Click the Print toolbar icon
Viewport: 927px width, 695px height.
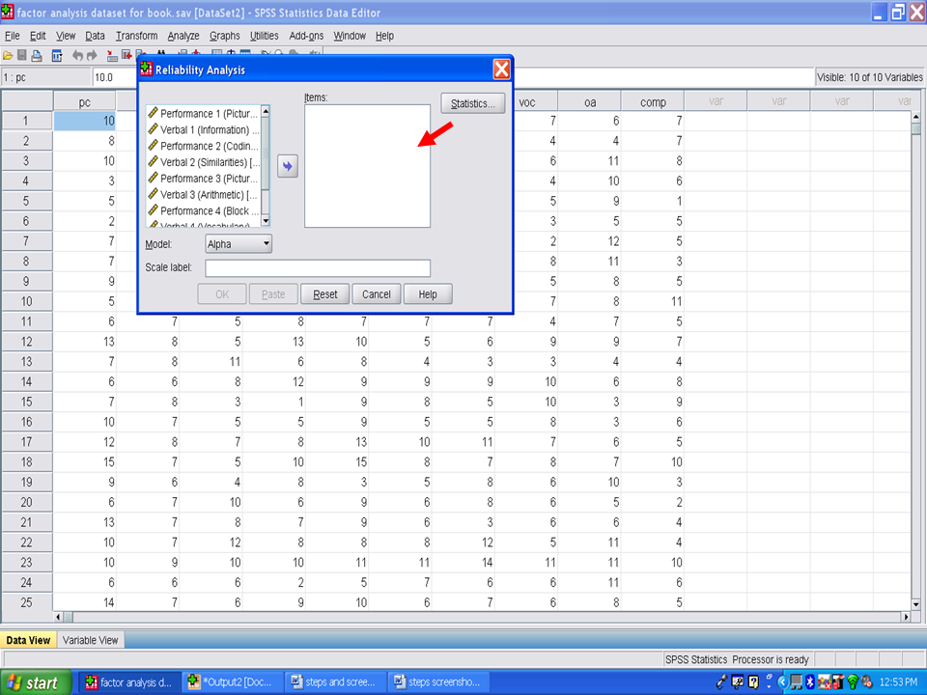point(37,56)
